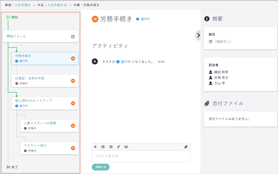Select the 個人用PCのセットアップ task

coord(34,101)
